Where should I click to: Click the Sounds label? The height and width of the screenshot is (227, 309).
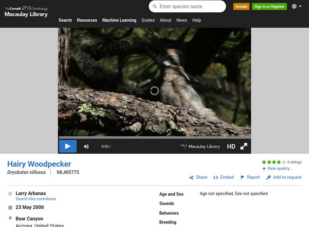coord(166,203)
